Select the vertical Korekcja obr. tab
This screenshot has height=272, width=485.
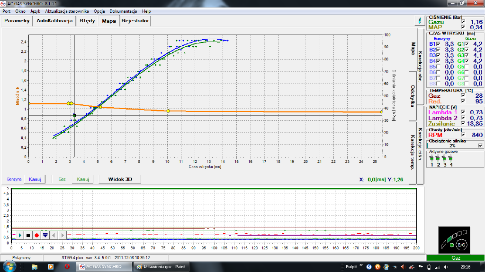pos(421,66)
